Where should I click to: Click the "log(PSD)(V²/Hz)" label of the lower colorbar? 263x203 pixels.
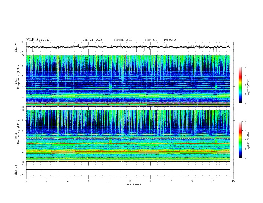(x=249, y=141)
